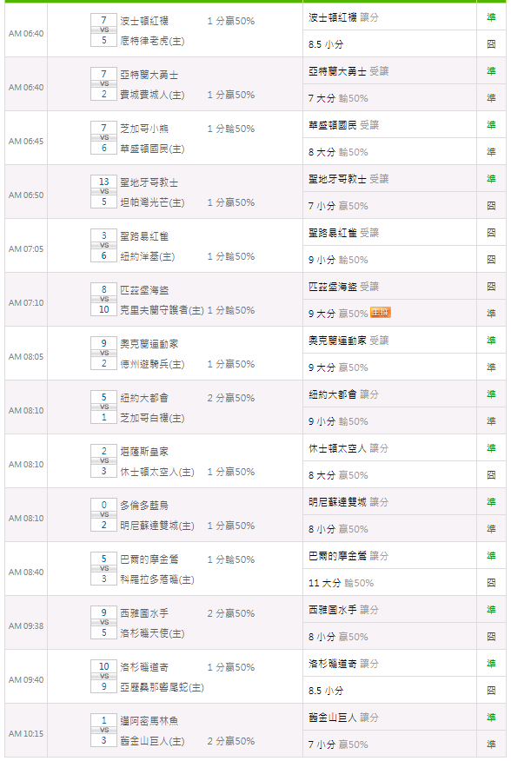511x761 pixels.
Task: Click the 準 mark beside 華盛頓國民 受讓
Action: pos(491,125)
